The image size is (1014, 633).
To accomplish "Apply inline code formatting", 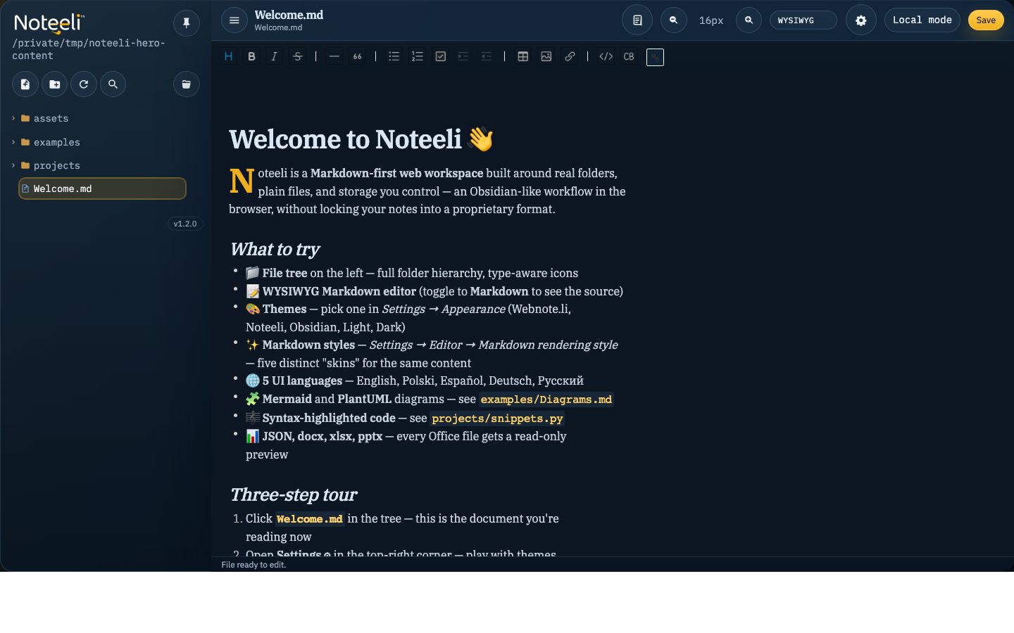I will (x=606, y=57).
